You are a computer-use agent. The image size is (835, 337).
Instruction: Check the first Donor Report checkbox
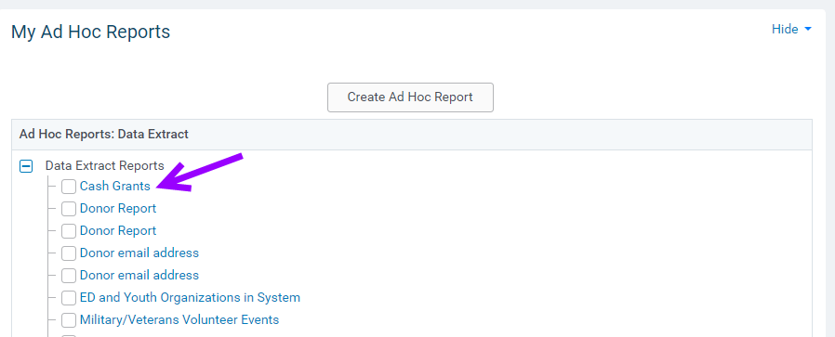click(69, 209)
